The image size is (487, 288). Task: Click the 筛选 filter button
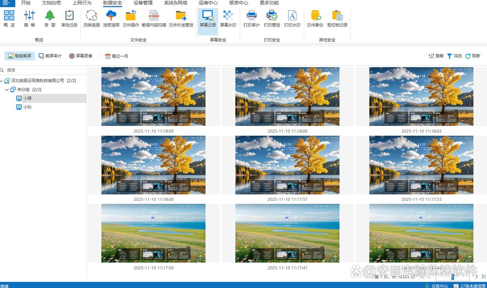pyautogui.click(x=454, y=56)
